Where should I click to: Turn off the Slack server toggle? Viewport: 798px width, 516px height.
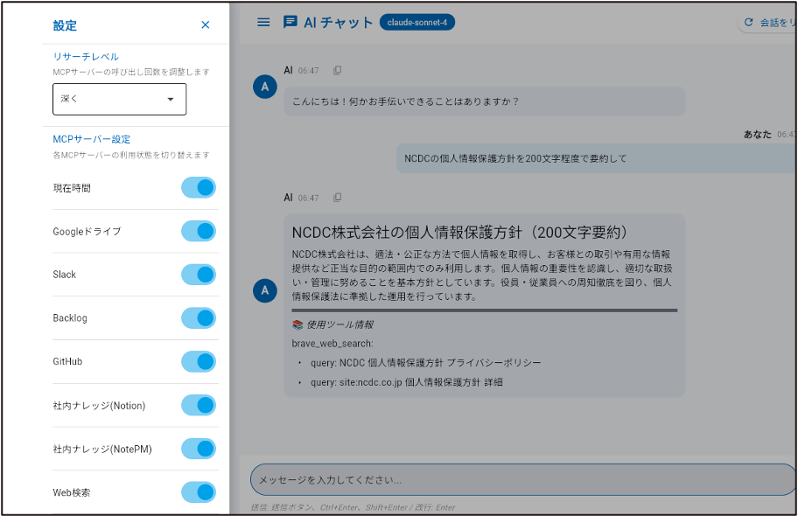[199, 275]
